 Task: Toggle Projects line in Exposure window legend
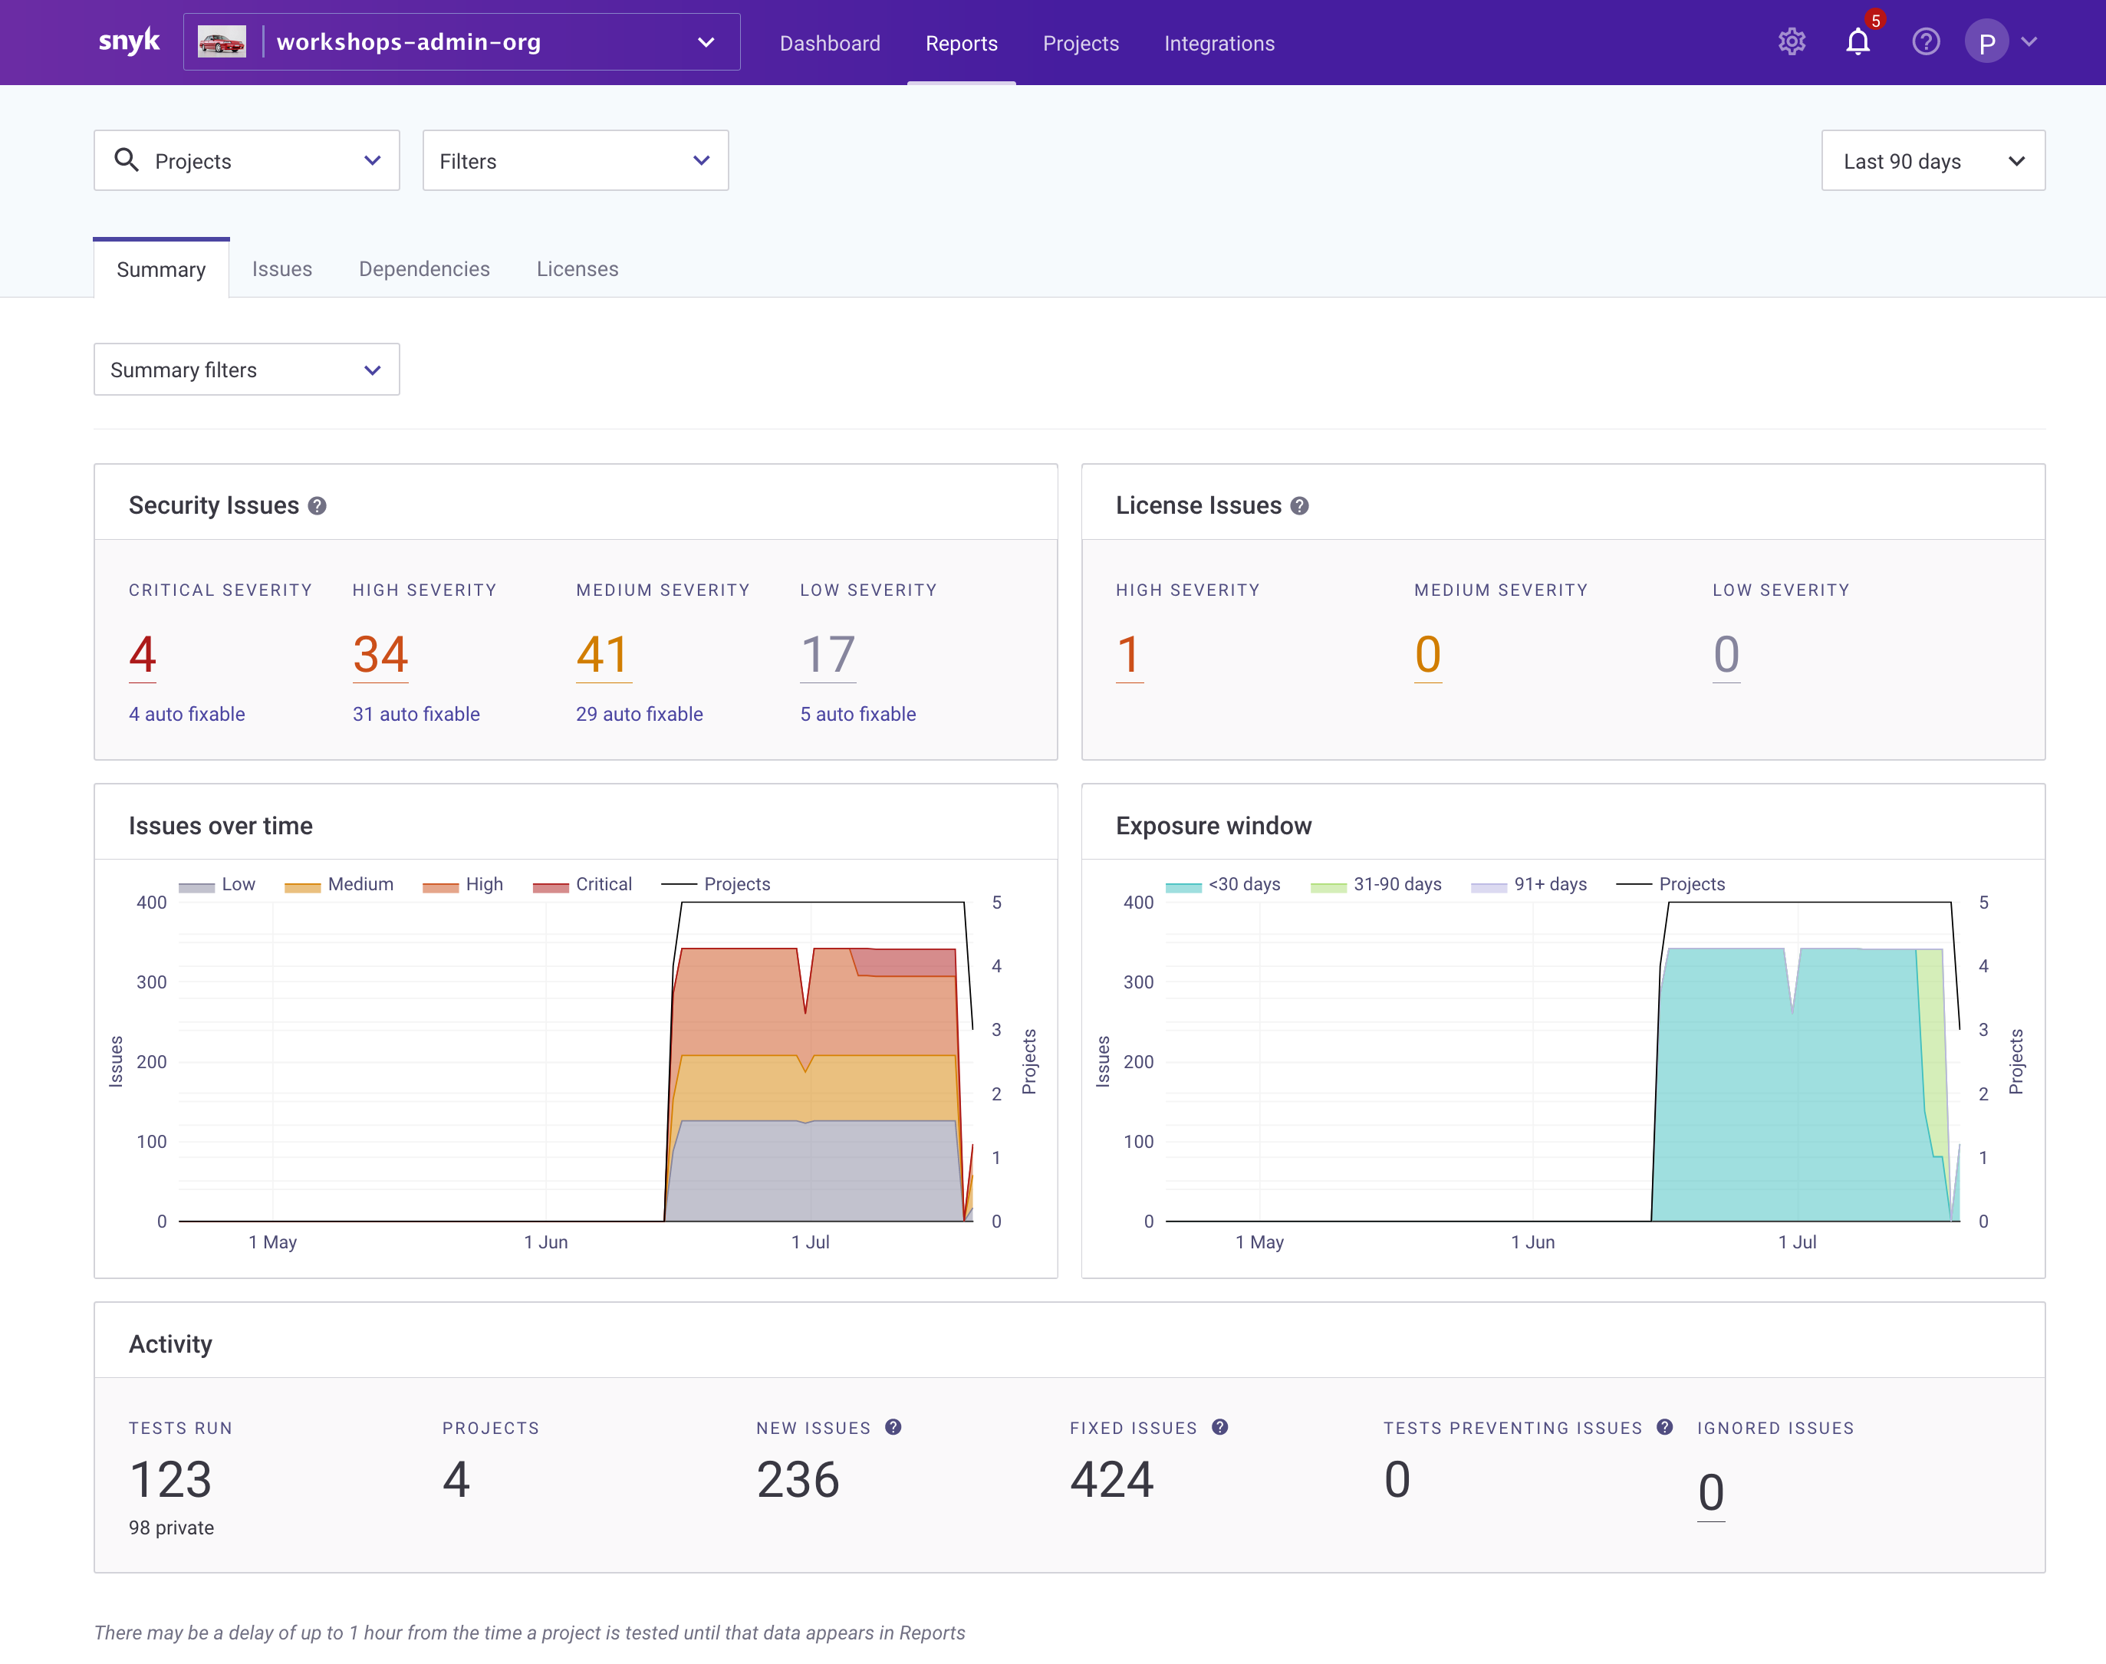1670,883
